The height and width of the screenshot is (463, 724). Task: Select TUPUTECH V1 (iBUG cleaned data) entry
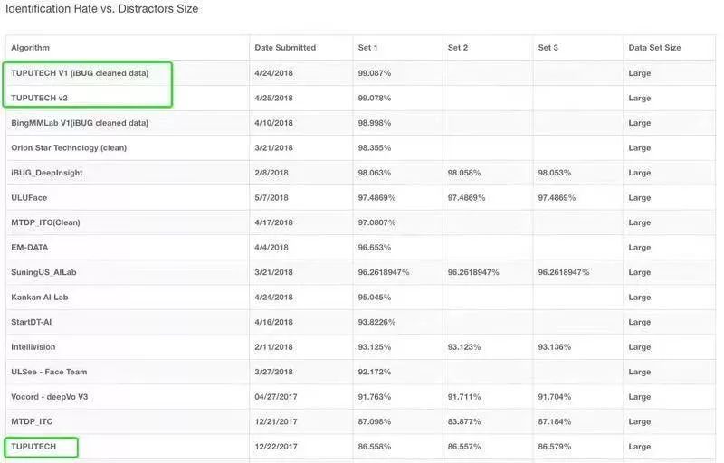pyautogui.click(x=80, y=73)
